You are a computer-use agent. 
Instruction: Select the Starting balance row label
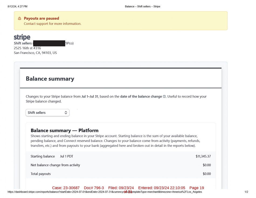click(43, 156)
